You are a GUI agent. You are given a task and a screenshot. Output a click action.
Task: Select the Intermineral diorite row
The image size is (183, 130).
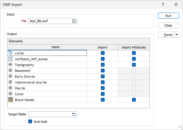(78, 82)
